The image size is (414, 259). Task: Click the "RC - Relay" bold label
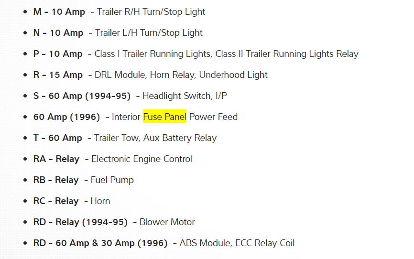[56, 201]
